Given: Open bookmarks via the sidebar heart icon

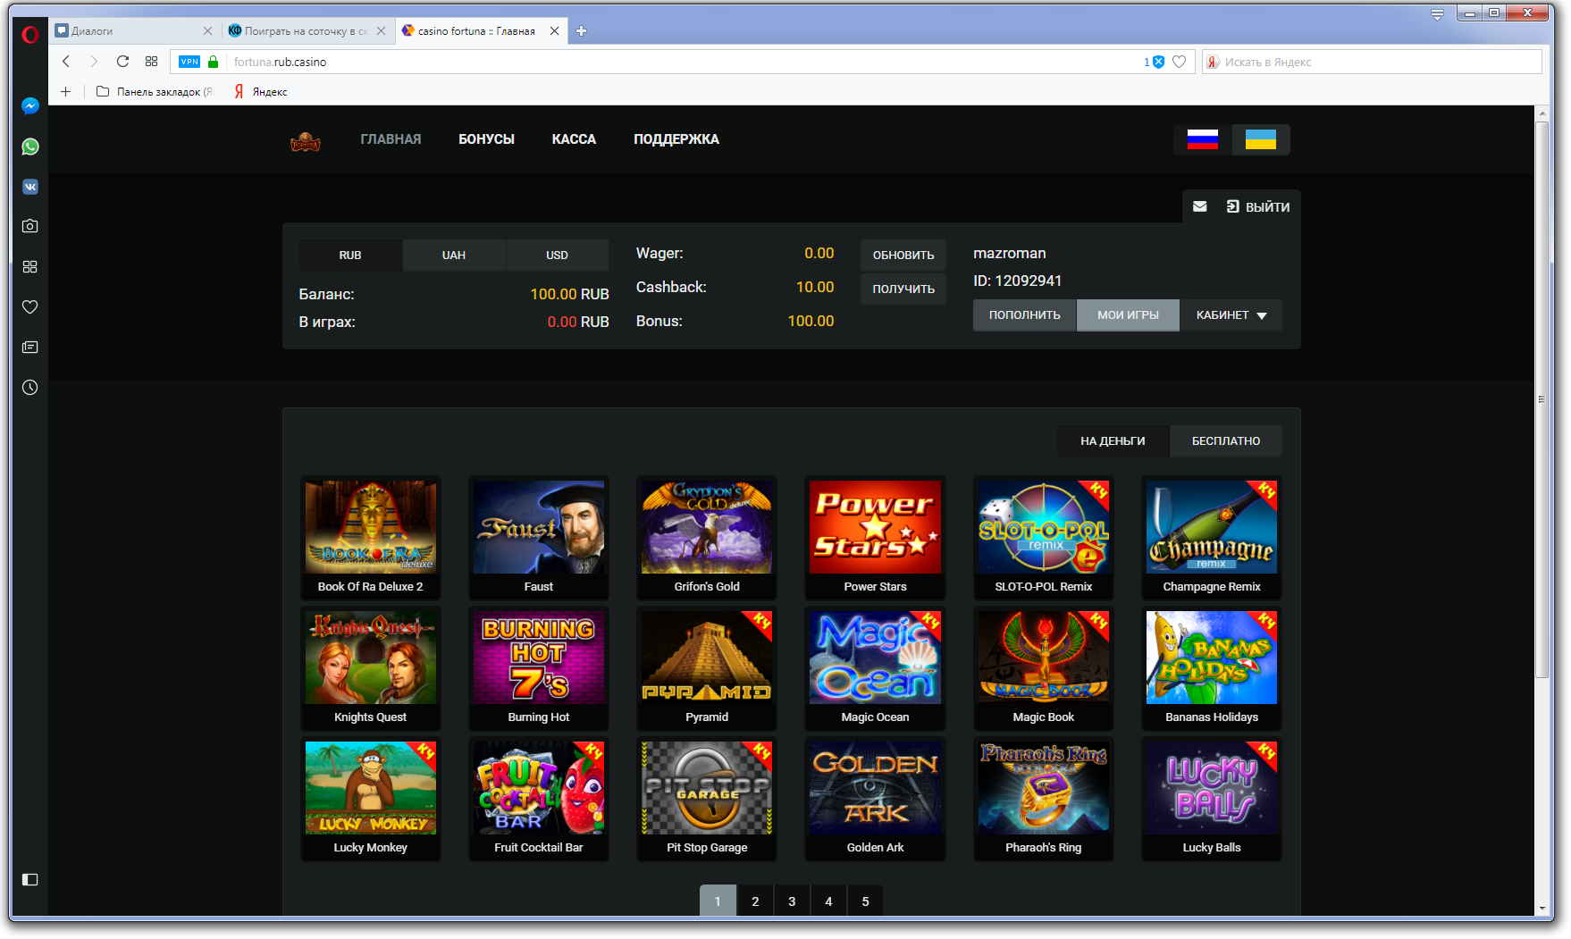Looking at the screenshot, I should [x=30, y=306].
